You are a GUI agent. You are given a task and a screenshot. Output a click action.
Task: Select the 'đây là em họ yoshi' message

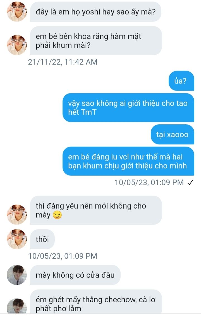[96, 12]
